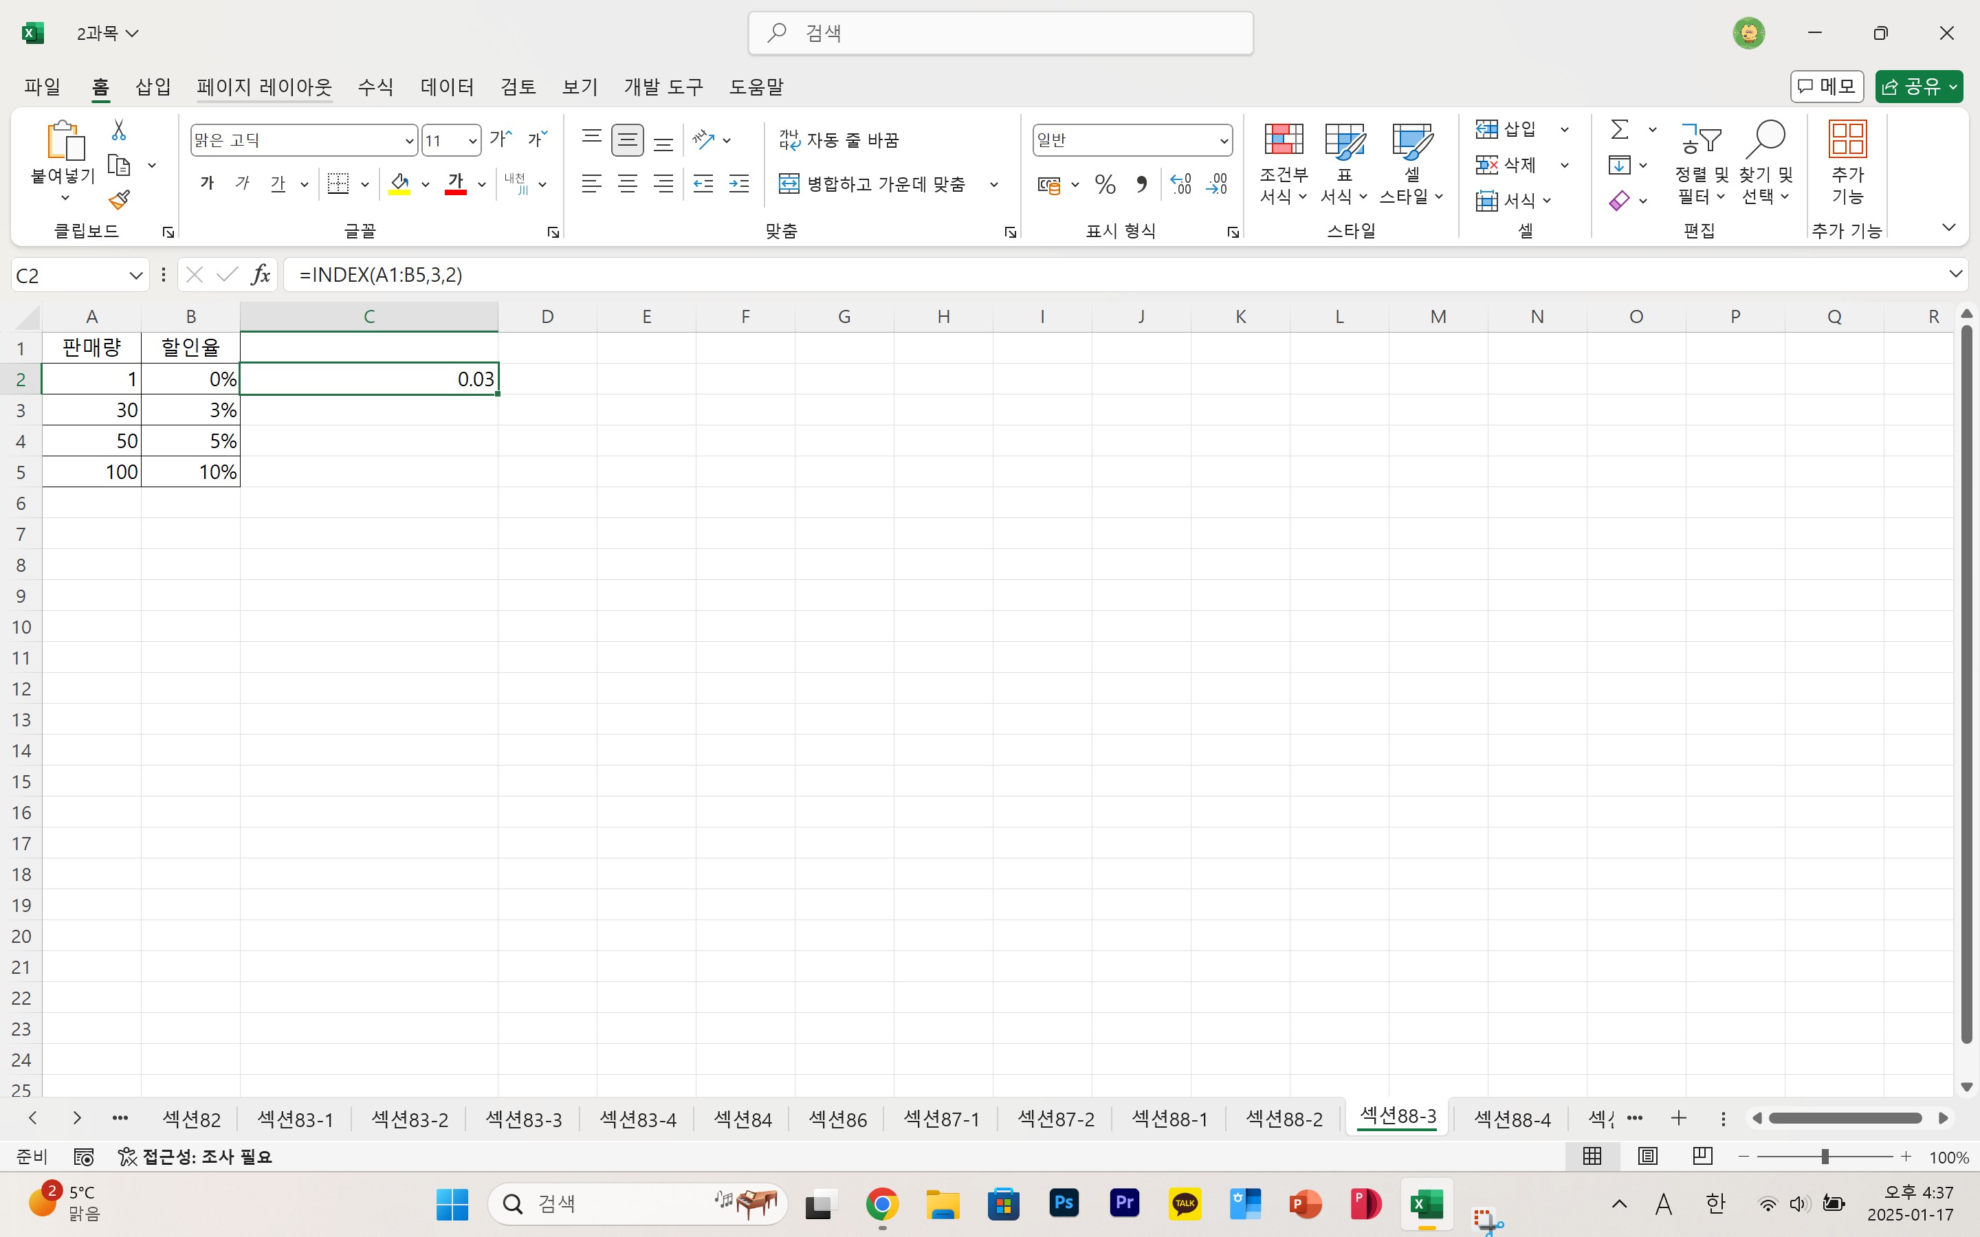Toggle bold formatting button
Image resolution: width=1980 pixels, height=1237 pixels.
(x=208, y=184)
